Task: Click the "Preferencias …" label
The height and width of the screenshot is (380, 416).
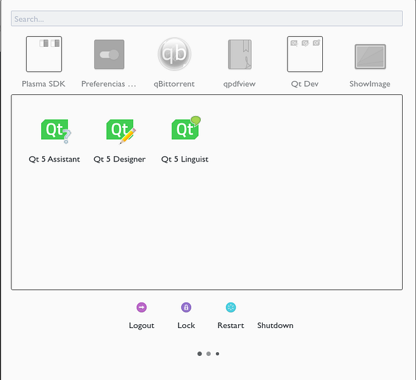Action: [109, 84]
